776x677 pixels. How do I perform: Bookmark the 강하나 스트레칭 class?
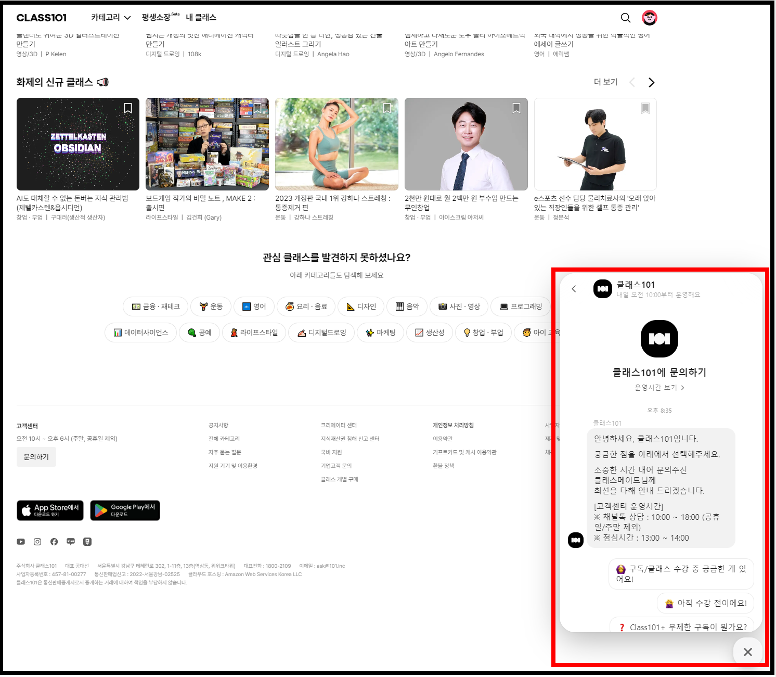pos(386,108)
